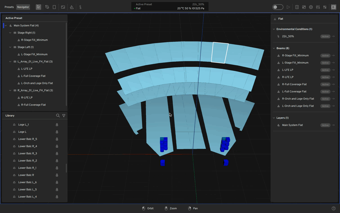
Task: Select the pointer selection tool
Action: pyautogui.click(x=39, y=7)
